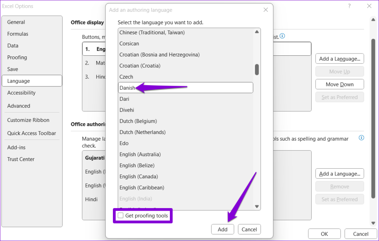This screenshot has height=241, width=379.
Task: Choose Corsican from the list
Action: click(x=185, y=44)
